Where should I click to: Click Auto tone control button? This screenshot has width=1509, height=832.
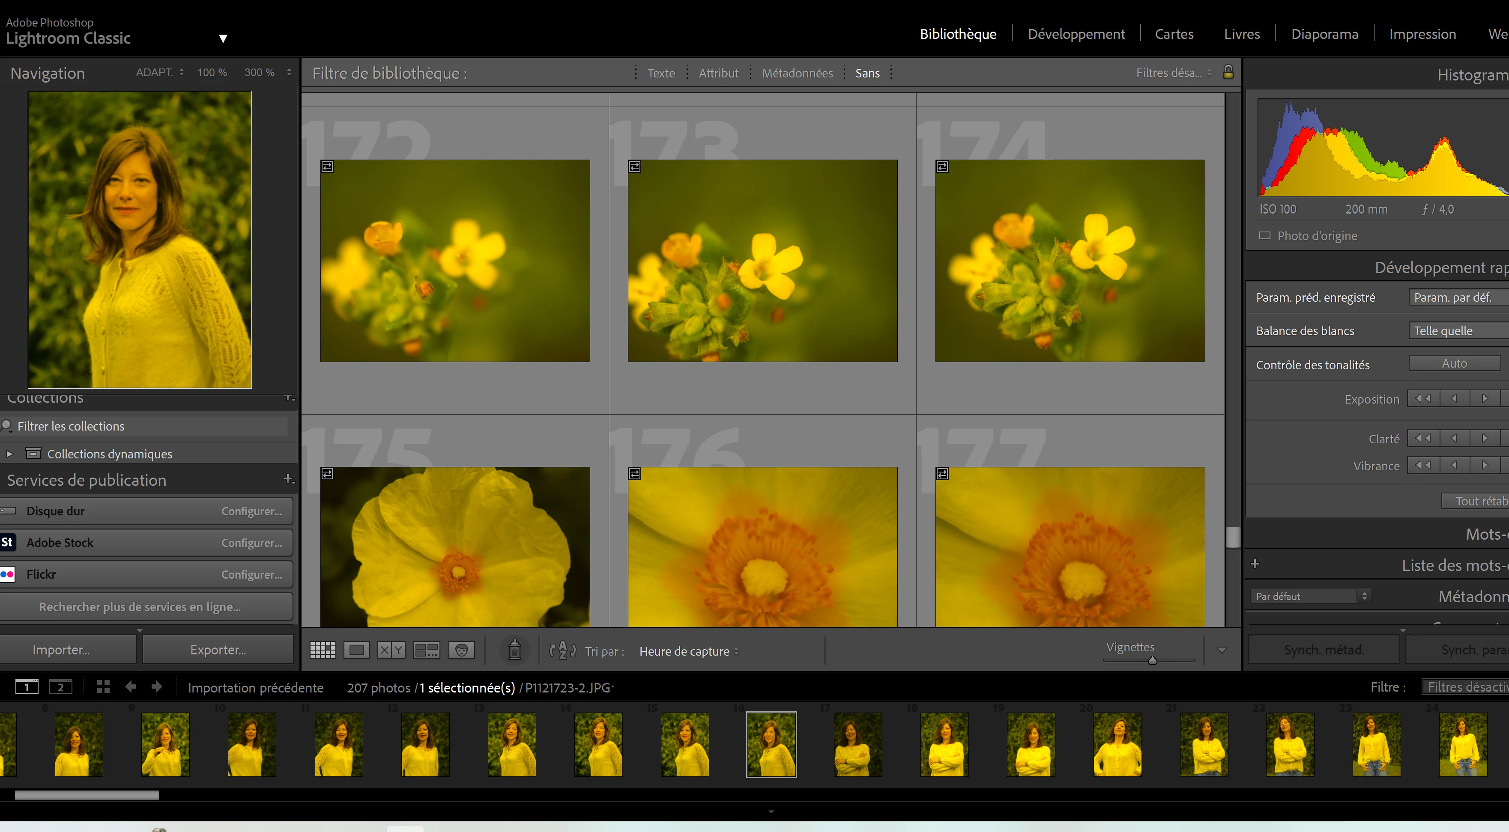point(1454,364)
